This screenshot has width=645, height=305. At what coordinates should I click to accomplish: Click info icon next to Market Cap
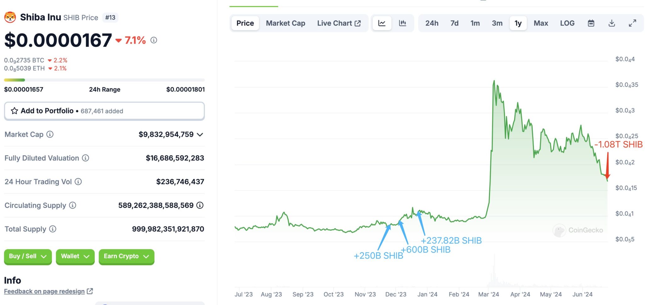coord(50,135)
